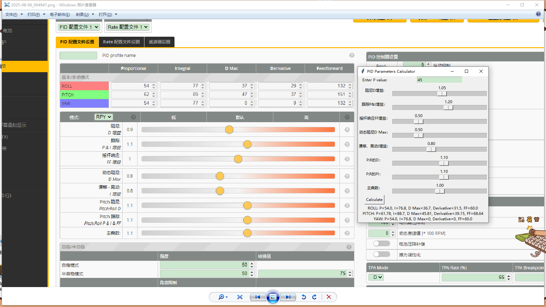Switch to Rate 配置文件设置 tab
Image resolution: width=546 pixels, height=307 pixels.
pyautogui.click(x=121, y=42)
